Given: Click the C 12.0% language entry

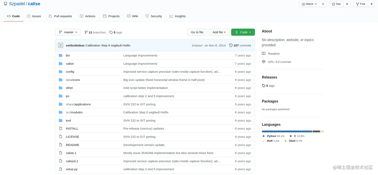Looking at the screenshot, I should [x=297, y=136].
